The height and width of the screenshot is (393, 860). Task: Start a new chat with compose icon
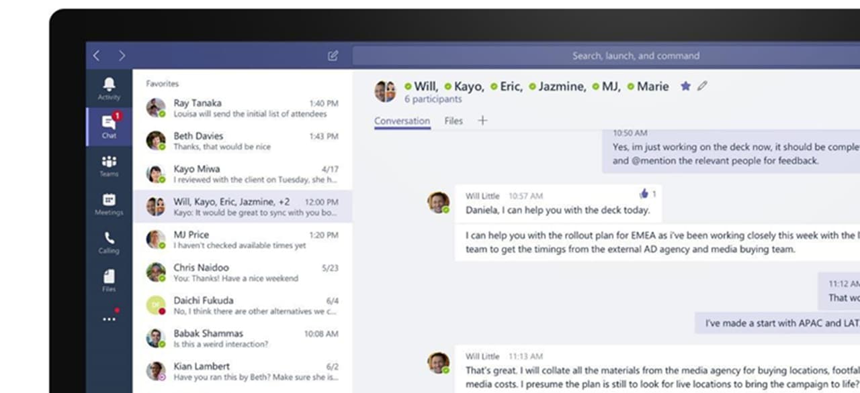[333, 56]
